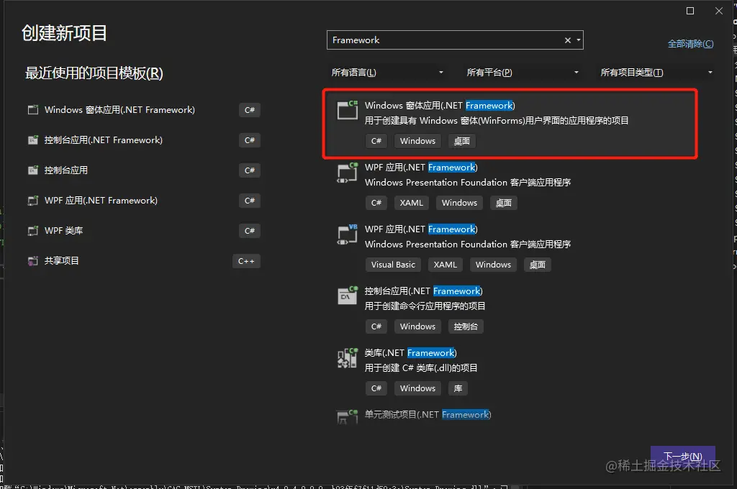737x489 pixels.
Task: Click recent 共享项目 icon
Action: tap(33, 261)
